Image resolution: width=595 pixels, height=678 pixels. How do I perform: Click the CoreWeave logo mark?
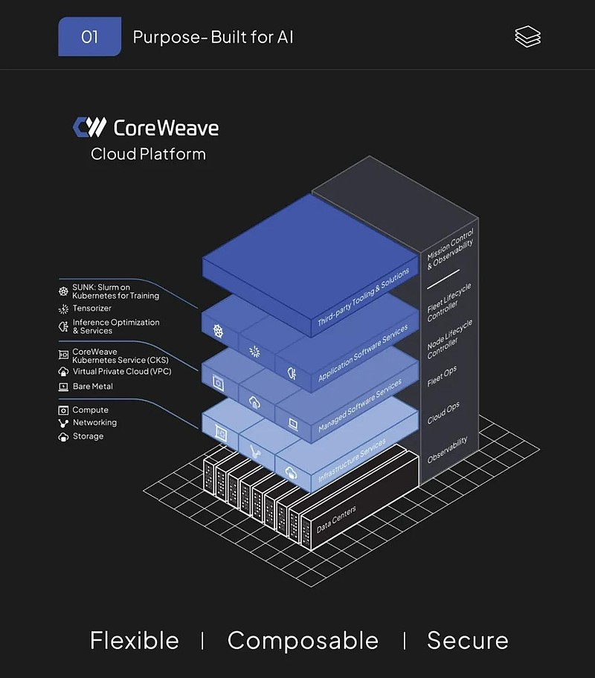pyautogui.click(x=89, y=127)
